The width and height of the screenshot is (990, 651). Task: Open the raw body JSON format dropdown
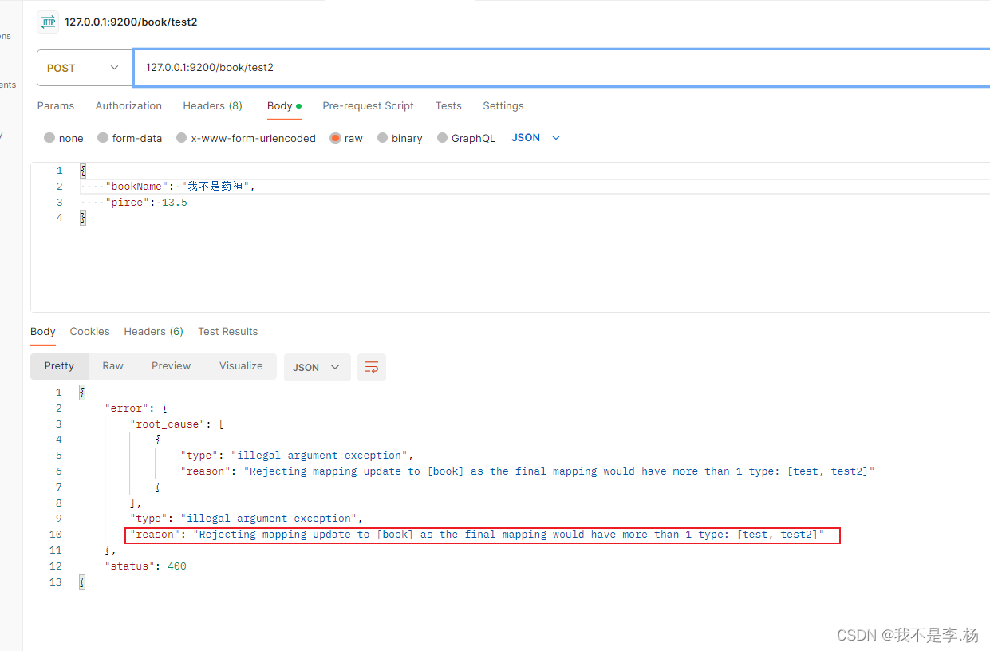(x=536, y=138)
